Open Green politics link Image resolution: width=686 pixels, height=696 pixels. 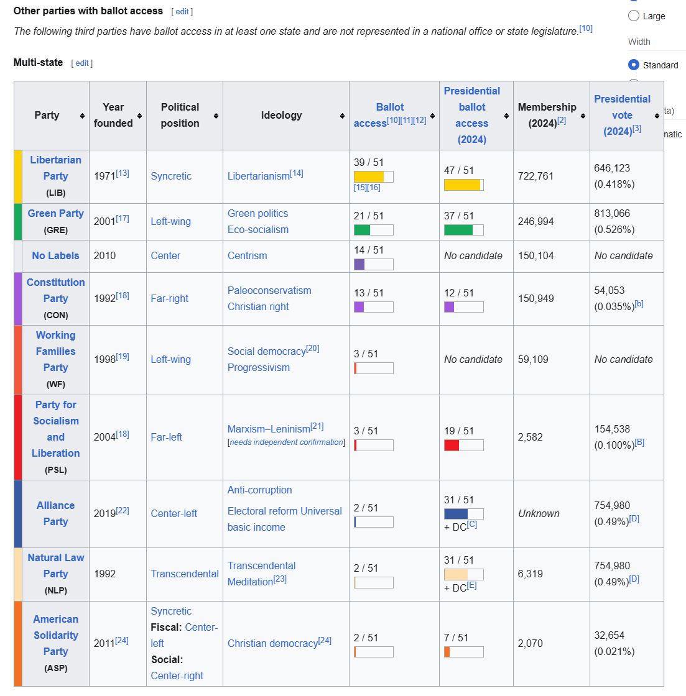(x=257, y=214)
